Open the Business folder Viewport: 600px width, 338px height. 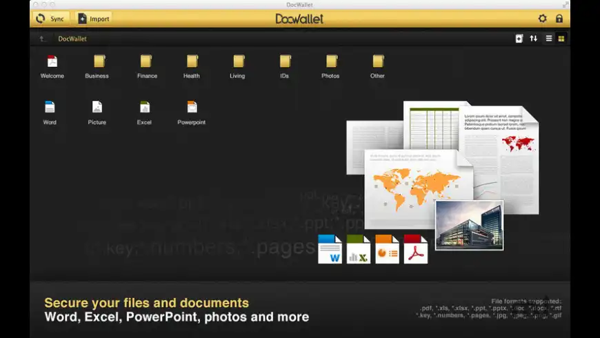click(97, 67)
